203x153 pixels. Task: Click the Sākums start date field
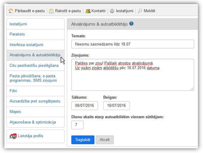point(85,105)
